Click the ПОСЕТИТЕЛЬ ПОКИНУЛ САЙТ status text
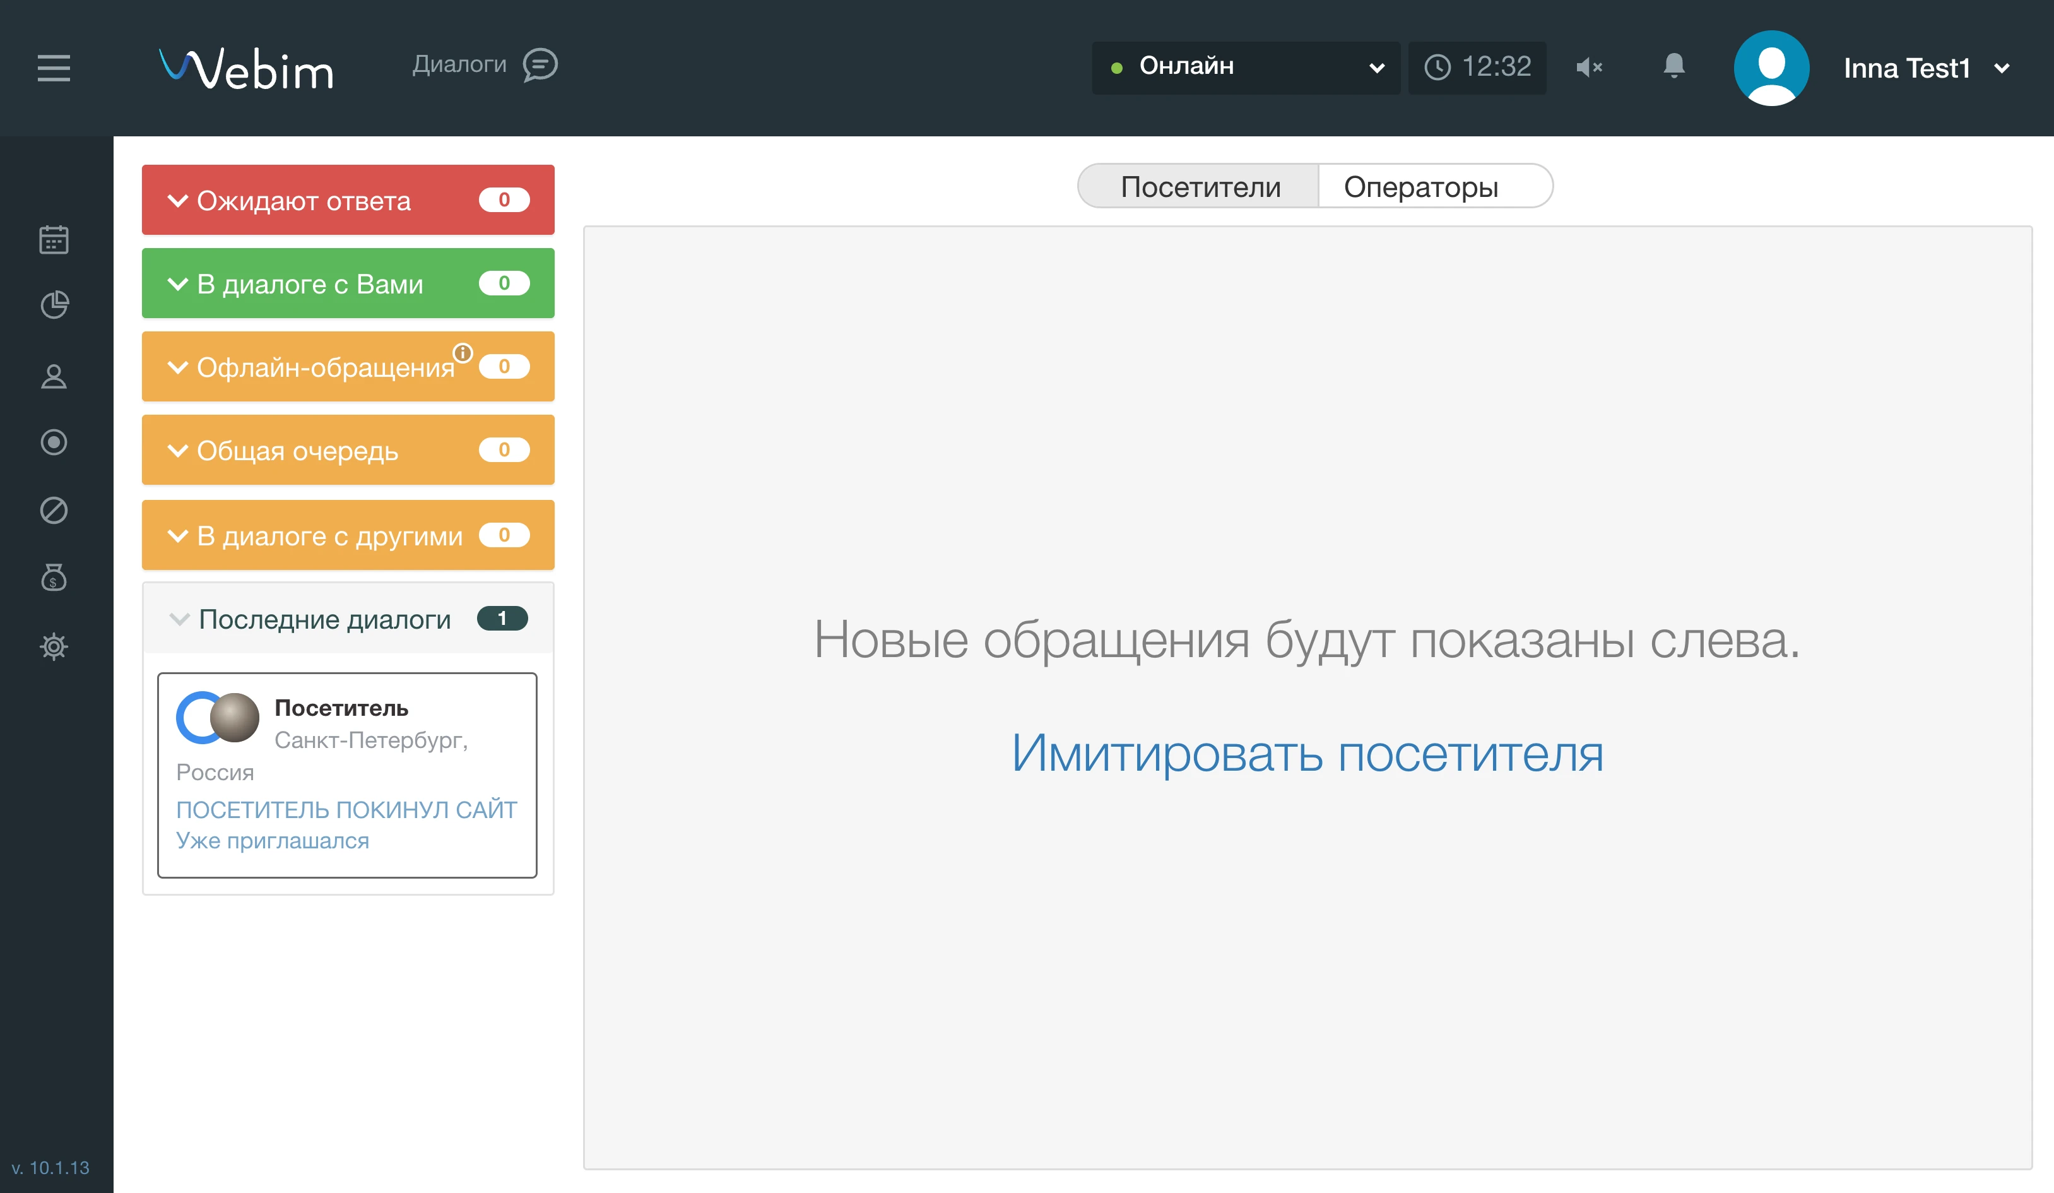Image resolution: width=2054 pixels, height=1193 pixels. coord(346,810)
